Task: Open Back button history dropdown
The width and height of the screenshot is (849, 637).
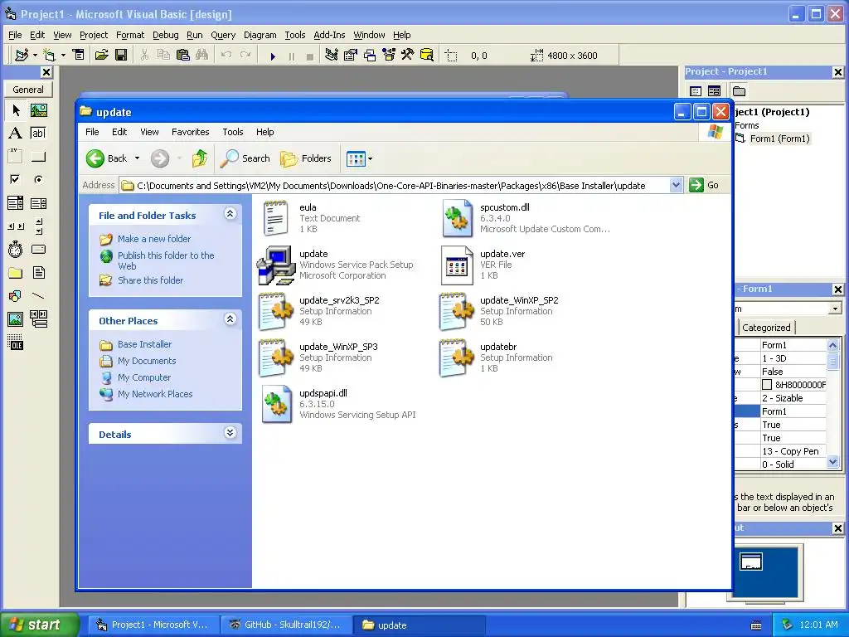Action: [x=137, y=158]
